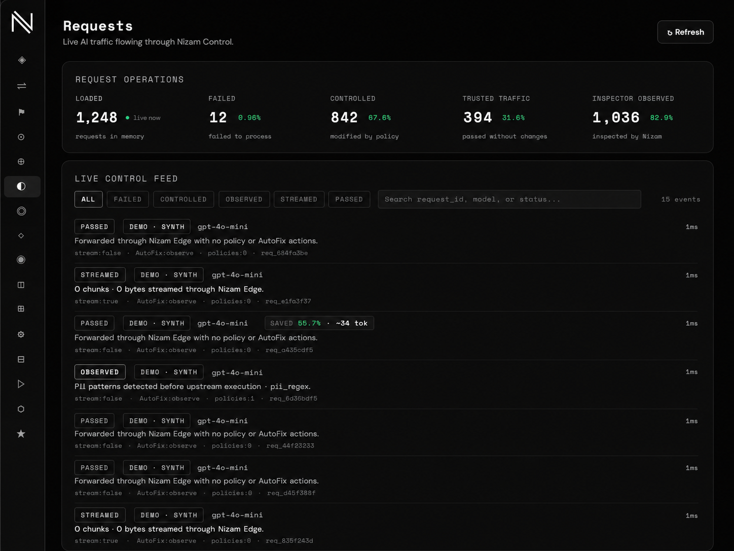Click DEMO · SYNTH badge on req_44f23233 row
This screenshot has height=551, width=734.
click(x=157, y=421)
